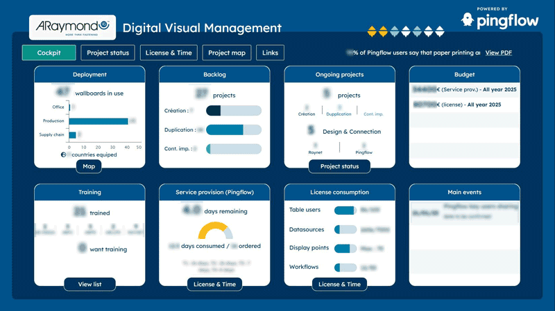This screenshot has width=555, height=311.
Task: Click the Datasources usage bar
Action: point(345,229)
